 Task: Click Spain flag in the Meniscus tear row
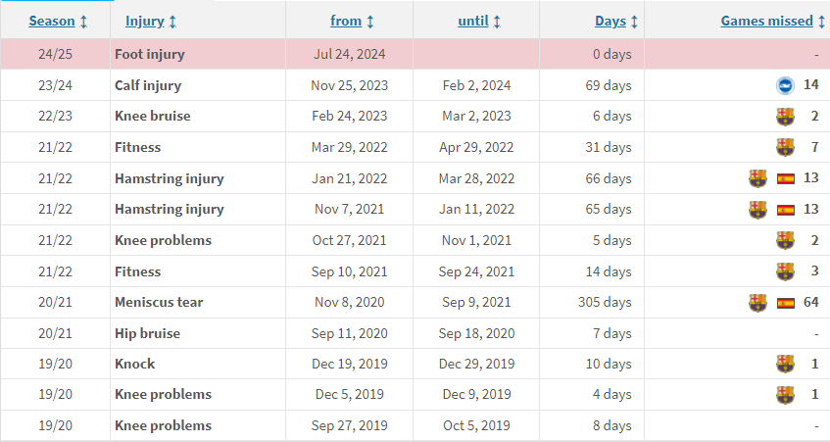(x=785, y=303)
